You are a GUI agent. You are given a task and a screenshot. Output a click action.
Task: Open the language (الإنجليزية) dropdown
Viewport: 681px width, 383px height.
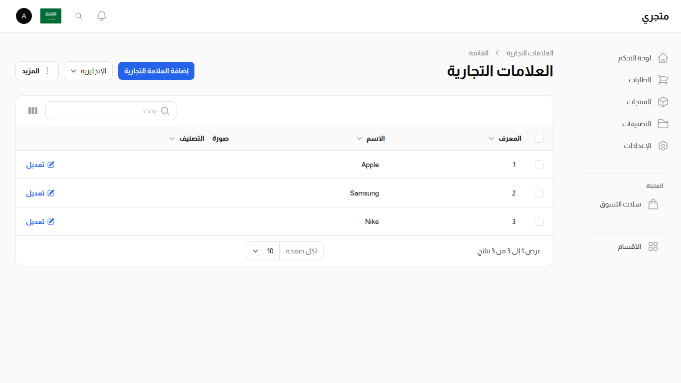88,71
